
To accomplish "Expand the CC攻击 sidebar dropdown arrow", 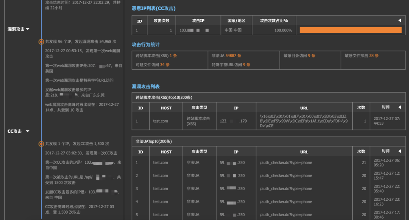I will 27,131.
